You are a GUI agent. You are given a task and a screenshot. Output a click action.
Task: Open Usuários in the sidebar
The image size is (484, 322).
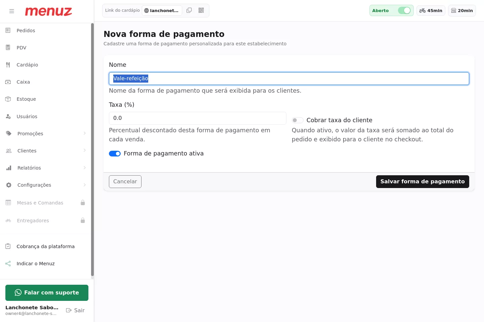tap(46, 117)
